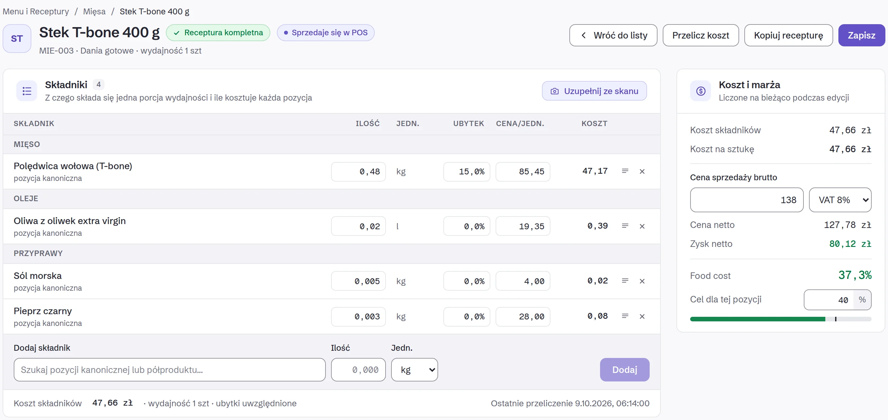Viewport: 888px width, 420px height.
Task: Click the Sprzedaje się w POS badge
Action: coord(325,33)
